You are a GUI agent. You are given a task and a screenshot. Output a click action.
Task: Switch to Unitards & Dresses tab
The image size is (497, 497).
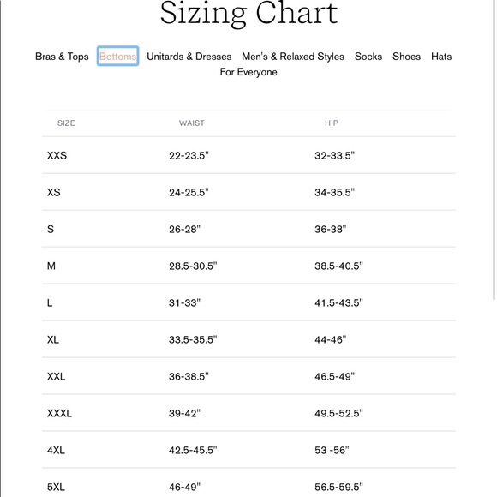[189, 57]
